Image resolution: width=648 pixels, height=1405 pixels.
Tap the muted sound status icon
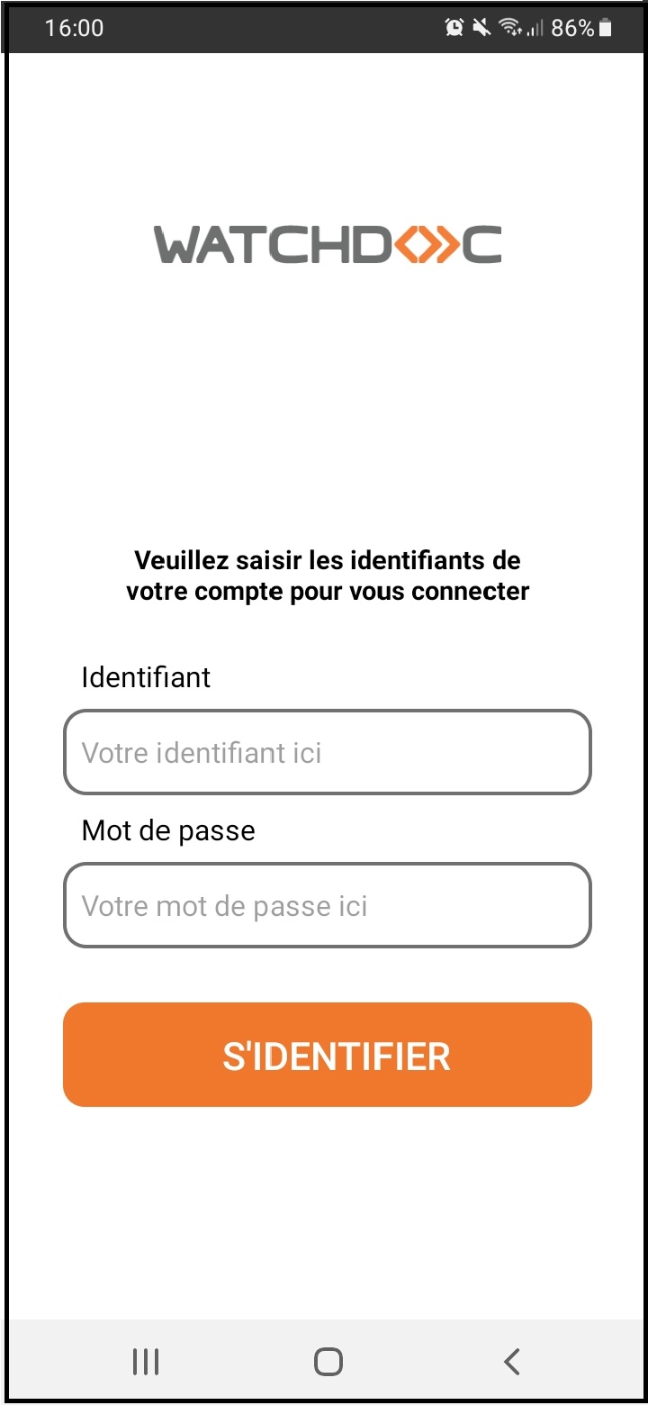coord(481,28)
